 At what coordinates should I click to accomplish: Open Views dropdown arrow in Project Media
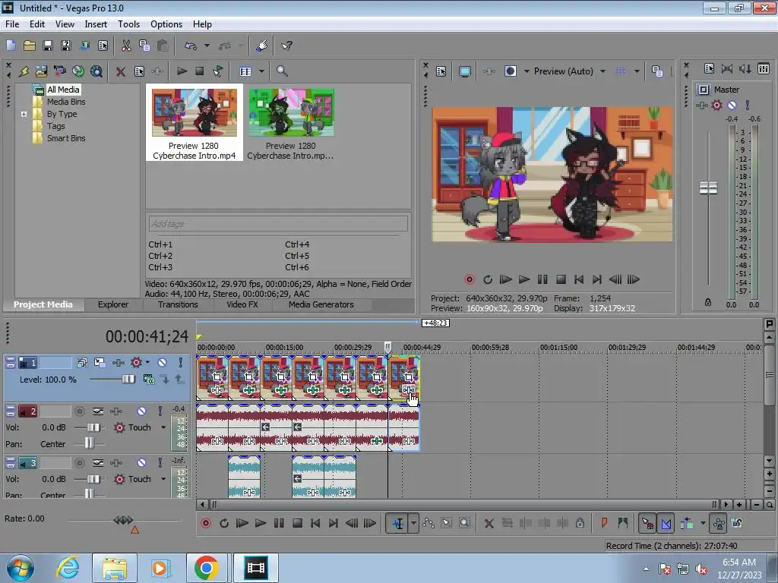point(261,71)
